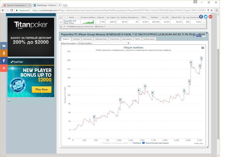Click the round Facebook share icon
This screenshot has width=239, height=157.
(x=201, y=17)
